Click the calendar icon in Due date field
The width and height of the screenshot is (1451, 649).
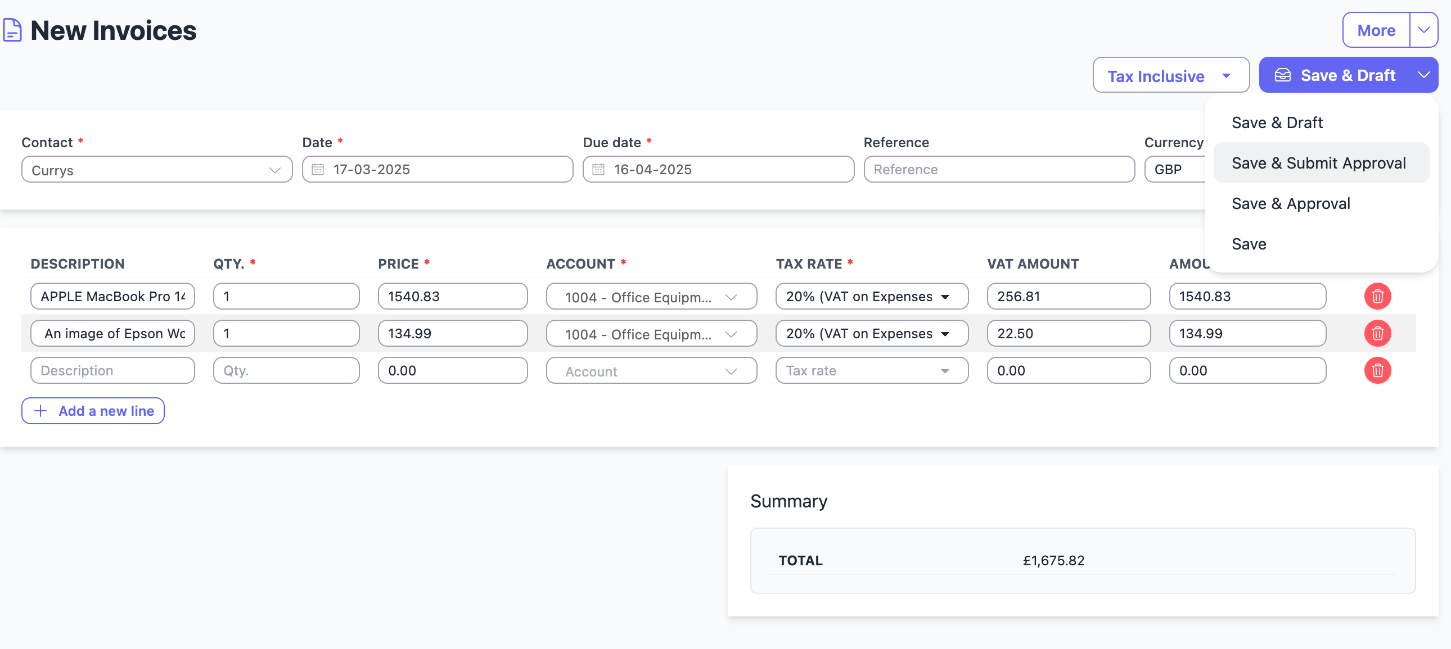tap(598, 170)
